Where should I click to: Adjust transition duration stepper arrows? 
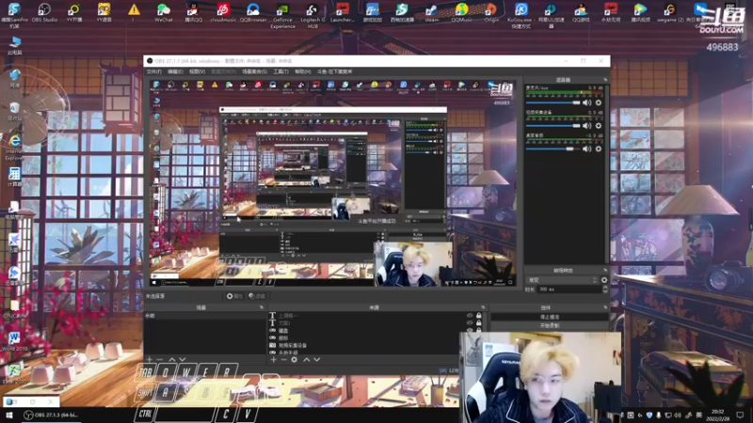tap(605, 290)
